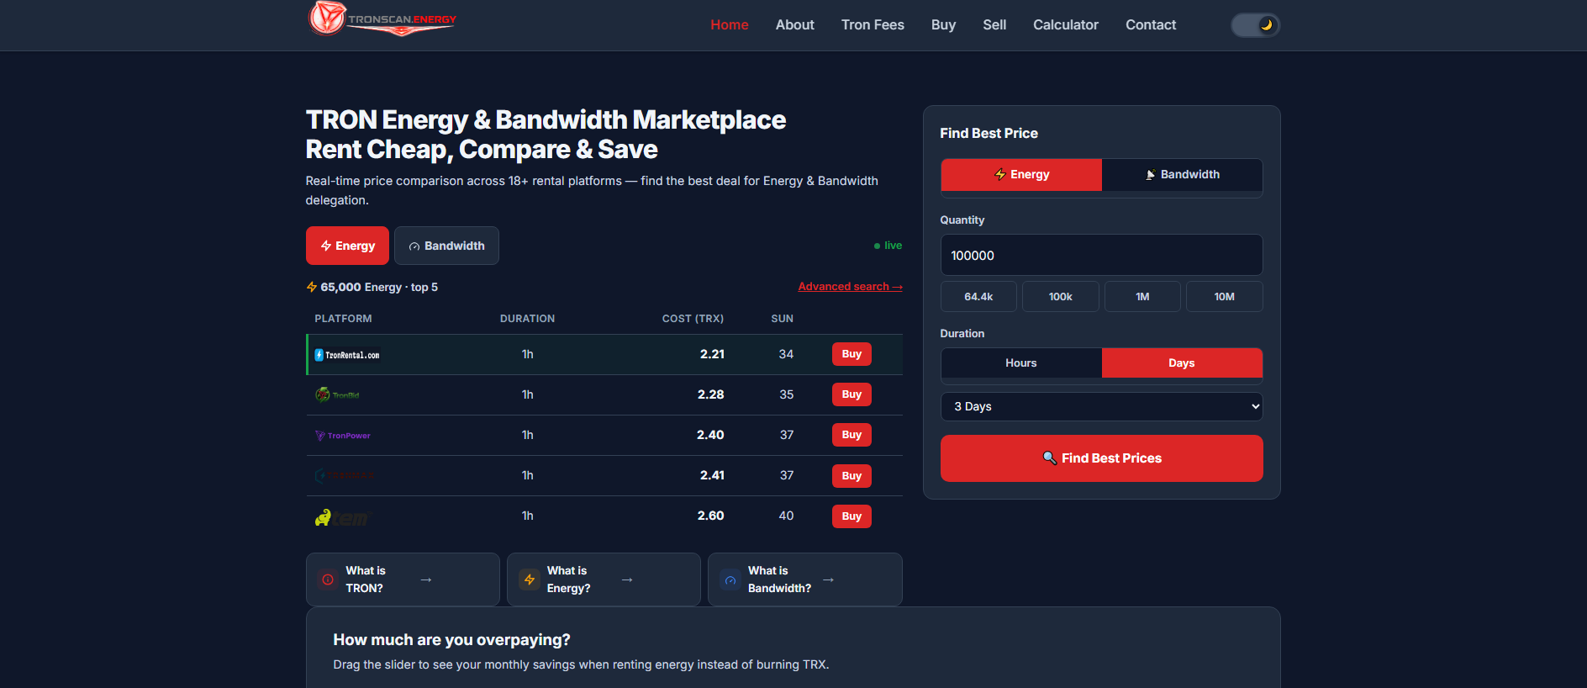Click the TronBid platform logo
1587x688 pixels.
pyautogui.click(x=337, y=394)
